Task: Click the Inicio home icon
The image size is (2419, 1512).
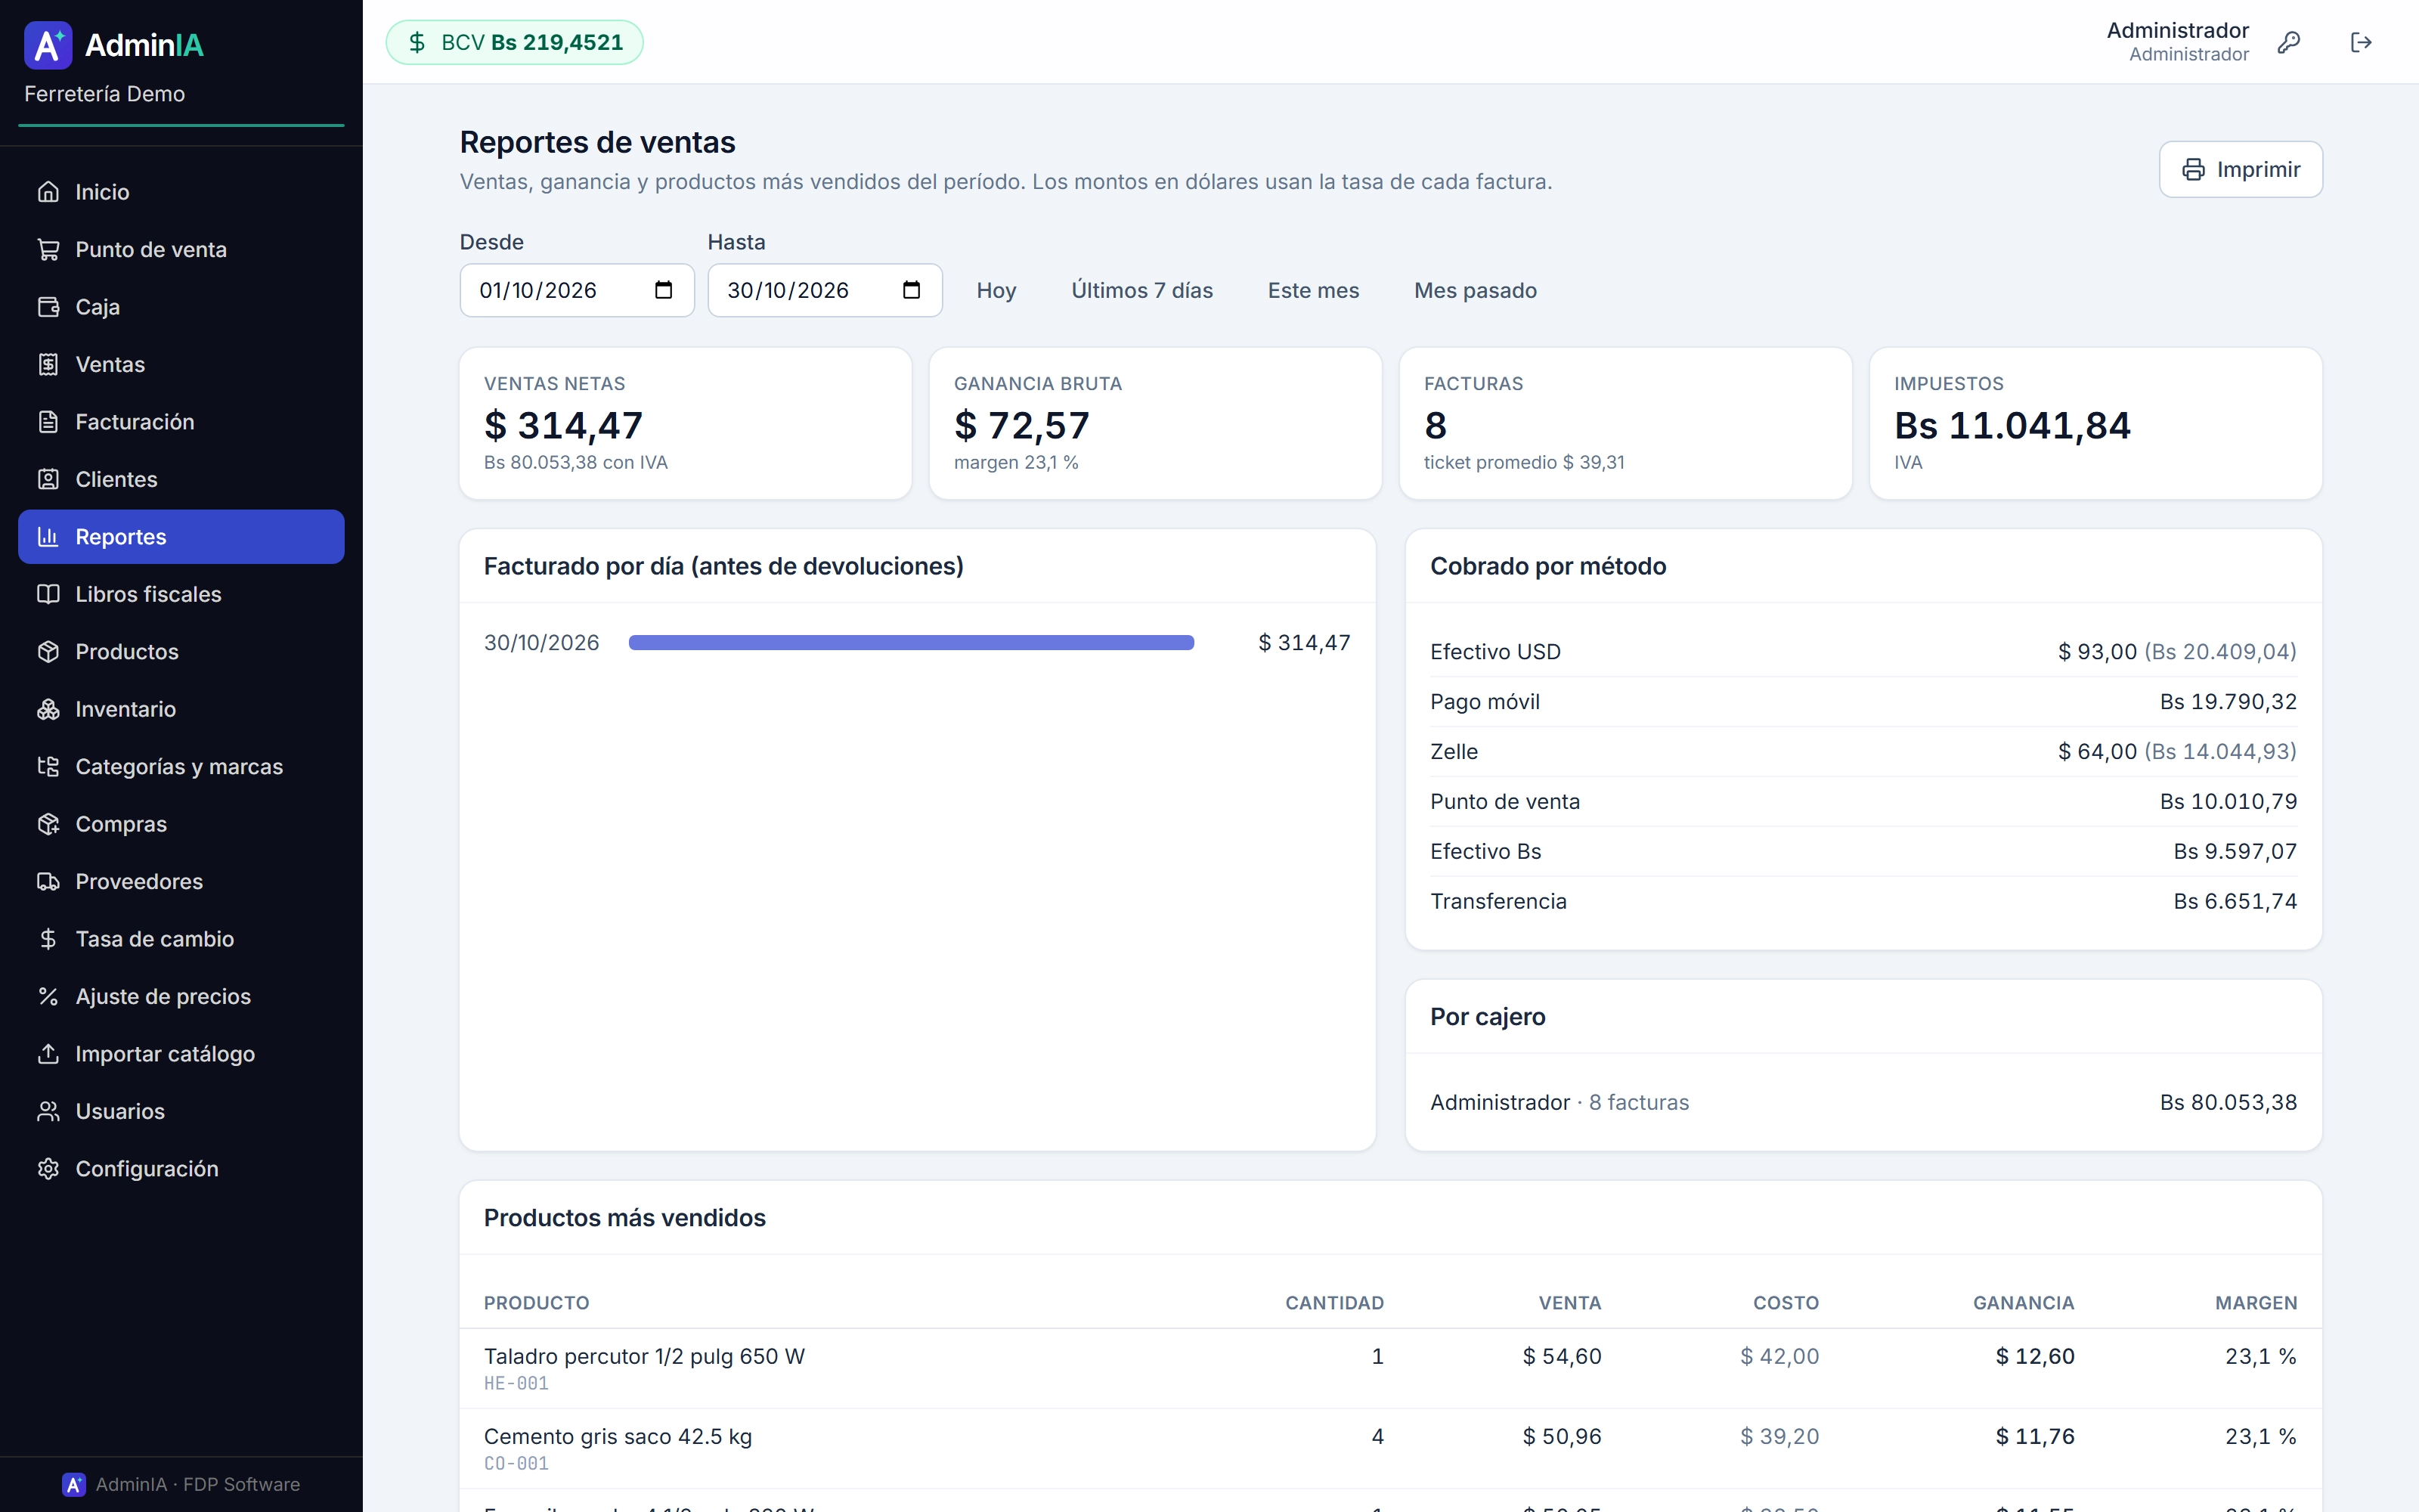Action: pyautogui.click(x=48, y=192)
